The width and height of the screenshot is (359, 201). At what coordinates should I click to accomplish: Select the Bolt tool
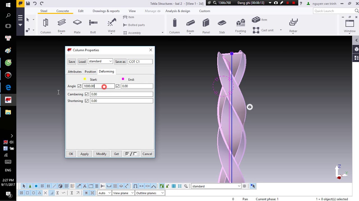click(93, 26)
